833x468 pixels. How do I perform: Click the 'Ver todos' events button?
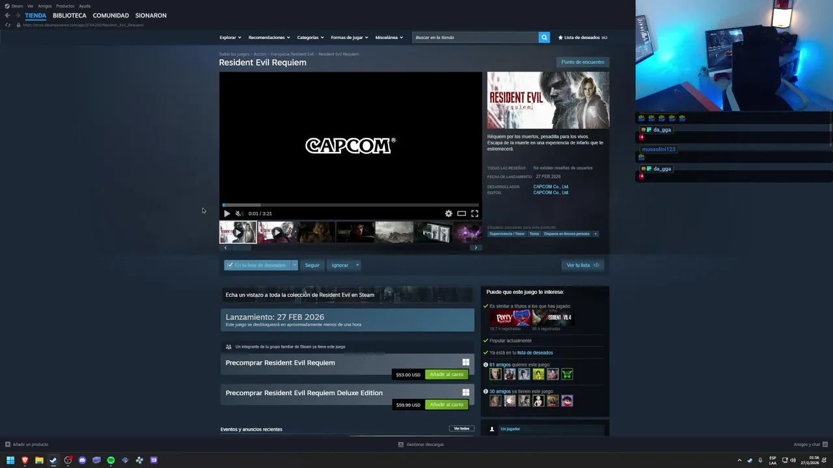(461, 429)
